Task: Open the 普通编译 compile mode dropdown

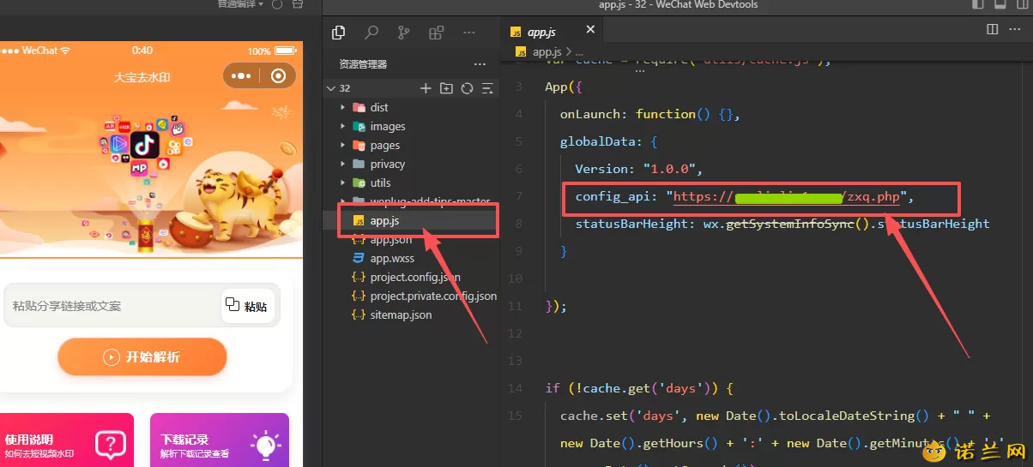Action: [241, 4]
